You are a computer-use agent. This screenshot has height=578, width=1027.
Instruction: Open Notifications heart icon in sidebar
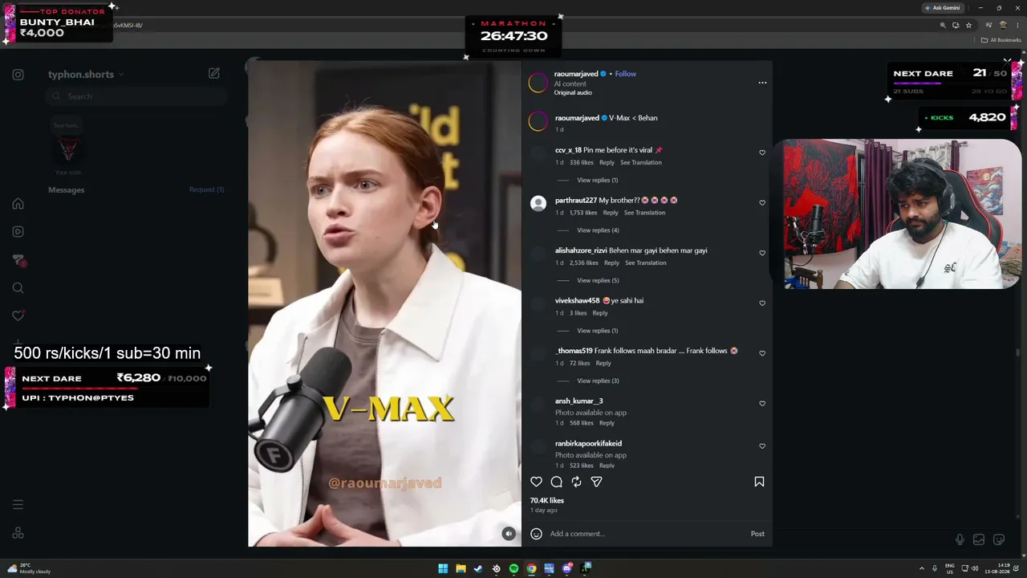(18, 316)
